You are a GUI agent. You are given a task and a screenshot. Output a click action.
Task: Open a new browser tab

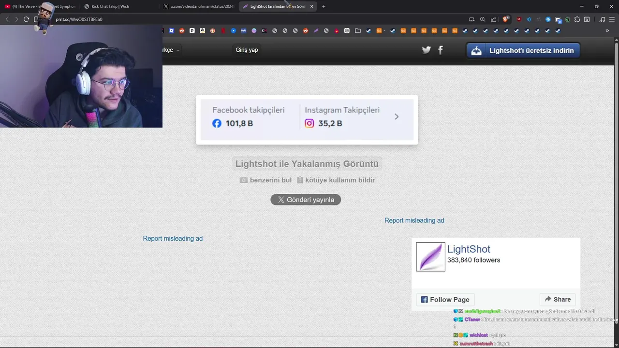[324, 6]
